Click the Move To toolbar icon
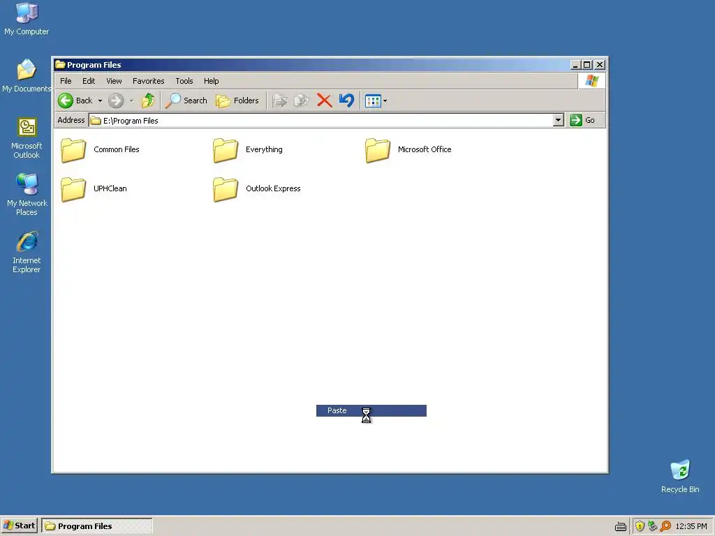715x536 pixels. click(279, 100)
